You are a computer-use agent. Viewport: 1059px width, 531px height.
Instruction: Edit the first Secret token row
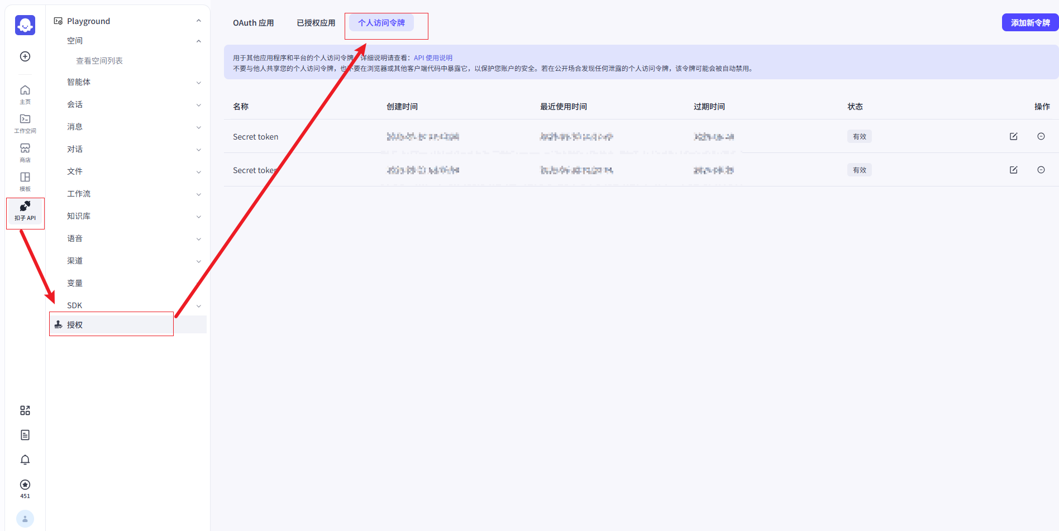click(1013, 136)
